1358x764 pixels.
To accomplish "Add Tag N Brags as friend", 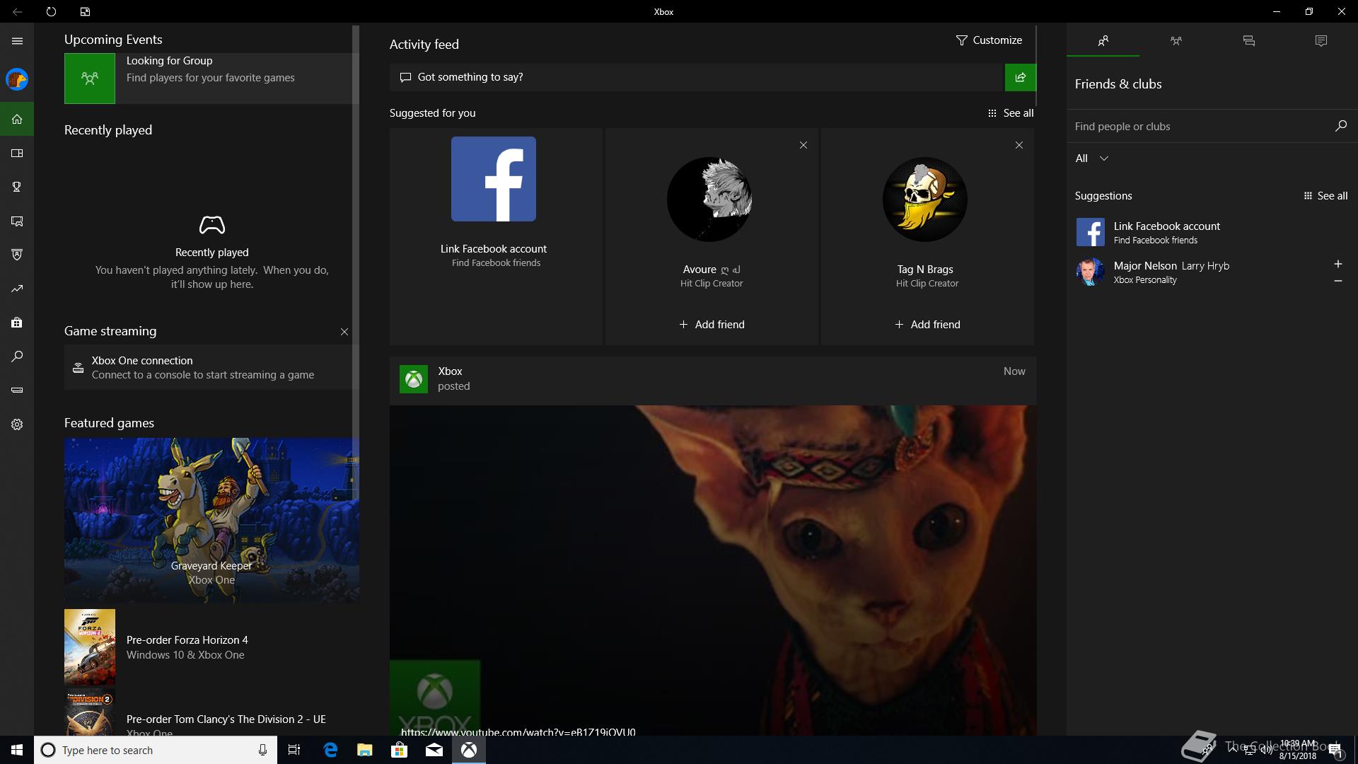I will click(x=927, y=325).
